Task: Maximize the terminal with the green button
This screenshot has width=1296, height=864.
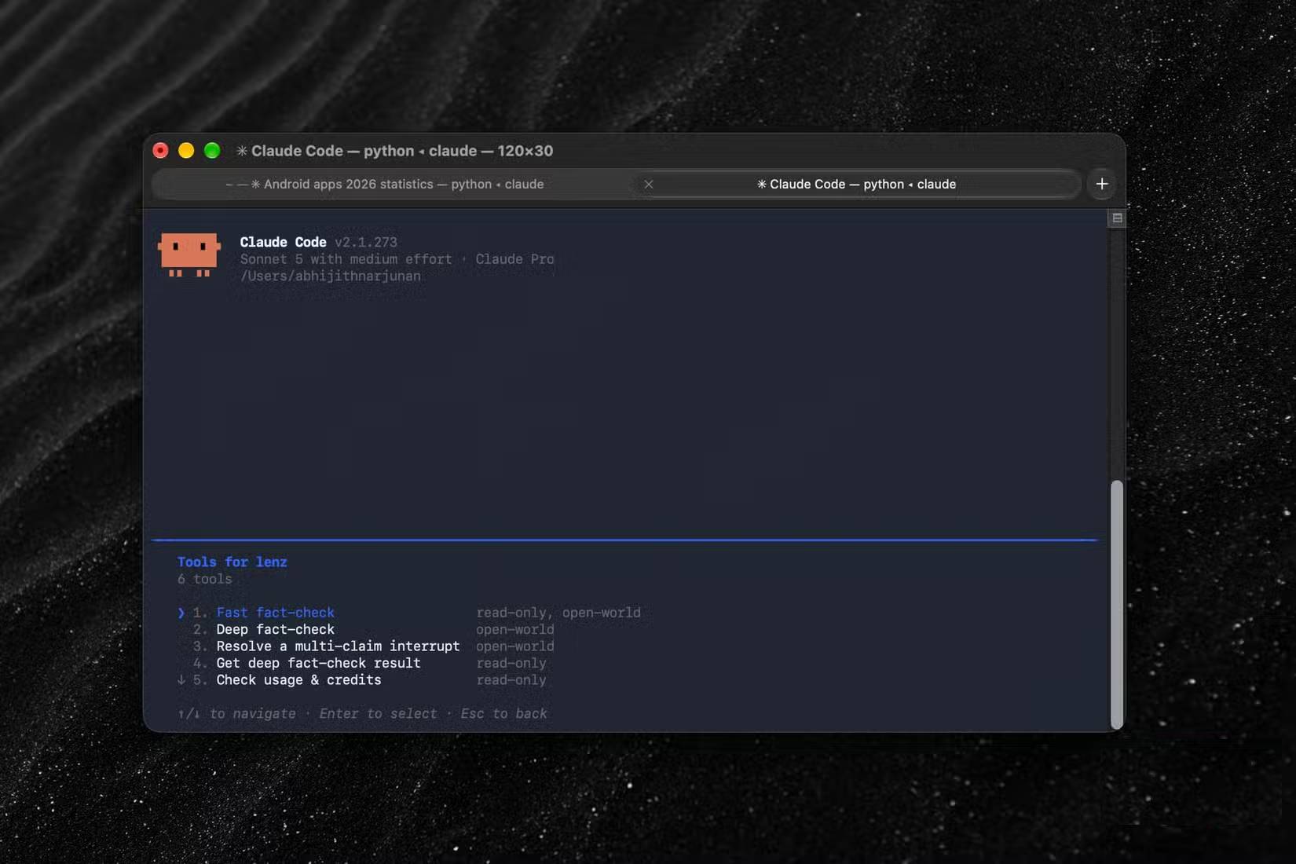Action: pos(212,151)
